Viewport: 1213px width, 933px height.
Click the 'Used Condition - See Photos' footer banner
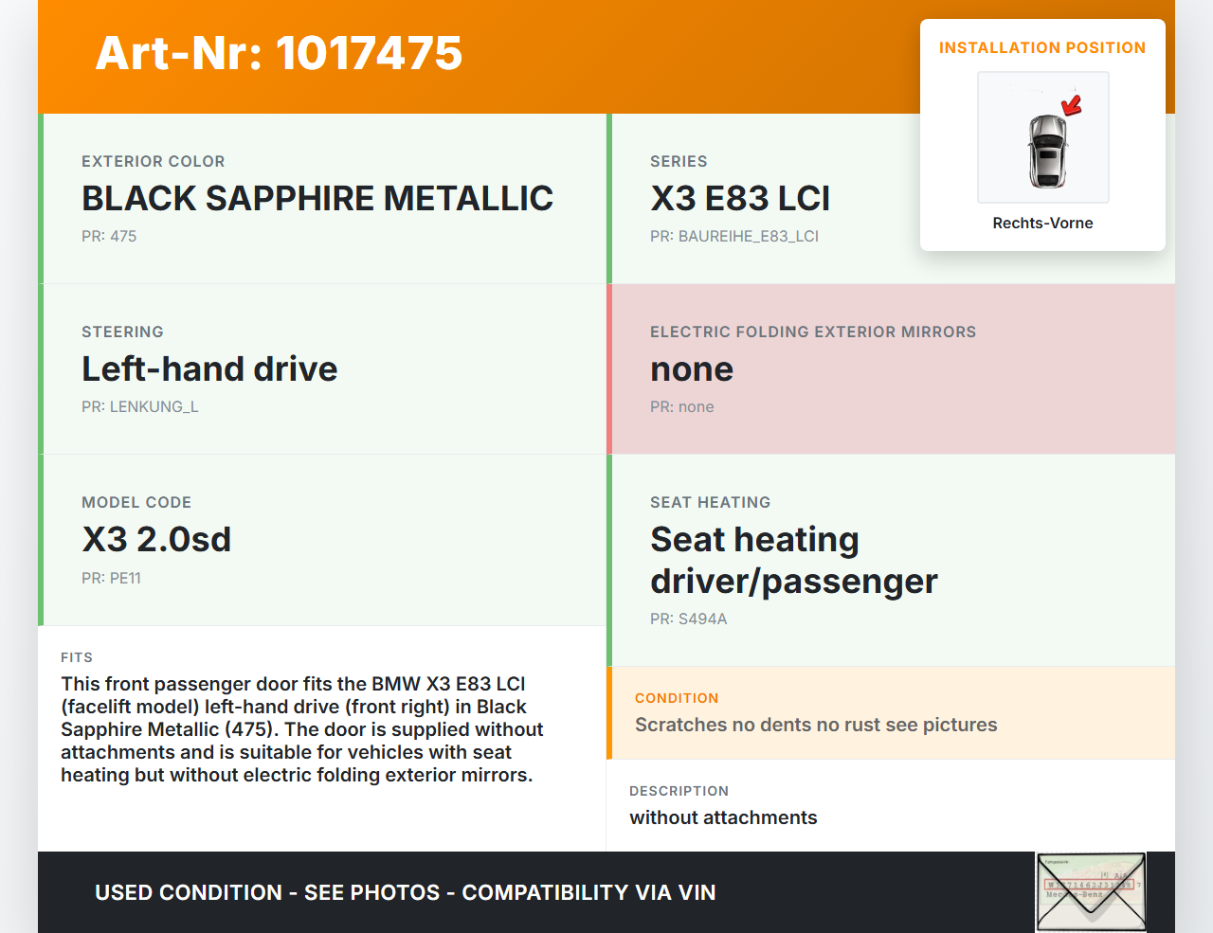coord(405,892)
